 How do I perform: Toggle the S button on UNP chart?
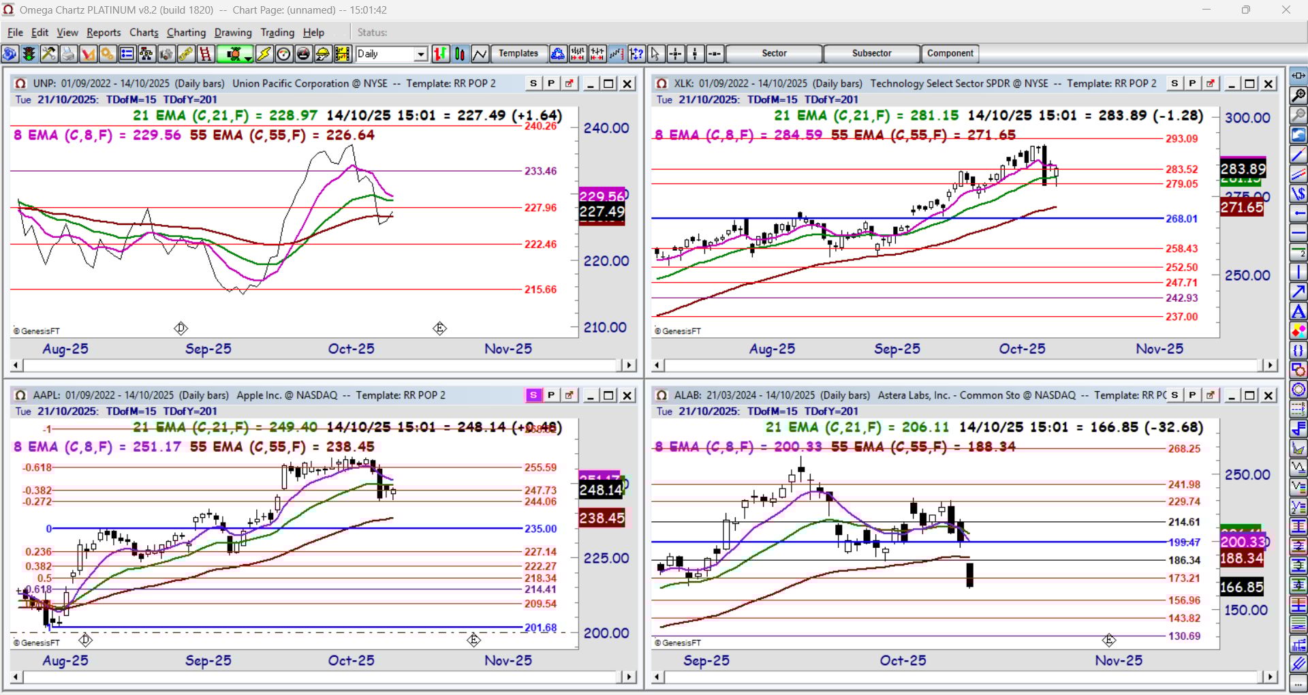(x=533, y=83)
